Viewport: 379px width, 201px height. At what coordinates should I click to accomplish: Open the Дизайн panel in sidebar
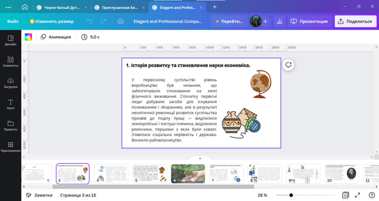click(x=11, y=41)
